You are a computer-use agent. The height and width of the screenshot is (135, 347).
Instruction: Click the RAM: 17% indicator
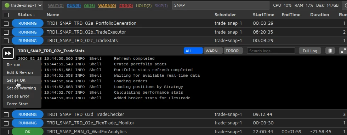pyautogui.click(x=304, y=5)
